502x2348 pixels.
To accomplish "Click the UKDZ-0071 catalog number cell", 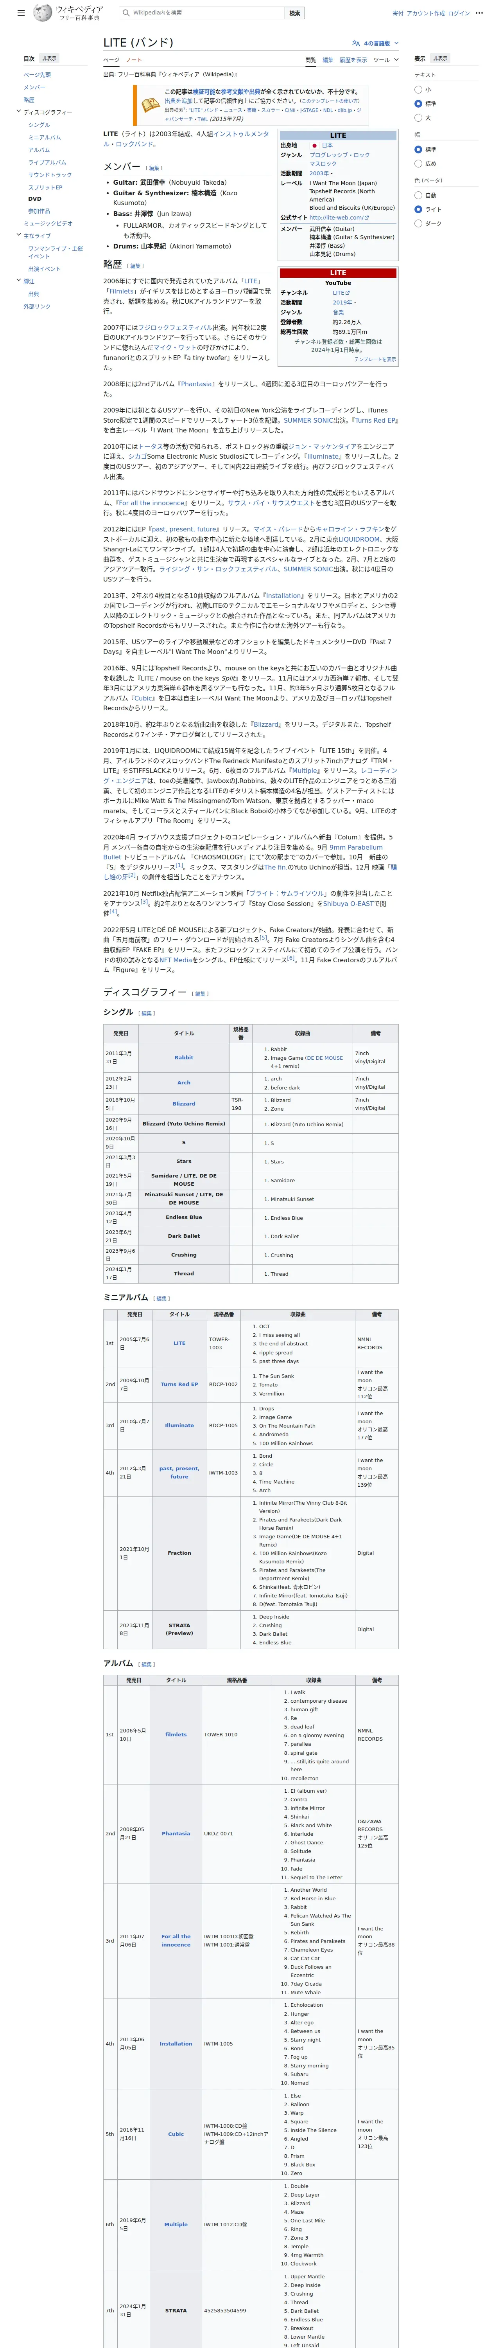I will coord(237,1833).
